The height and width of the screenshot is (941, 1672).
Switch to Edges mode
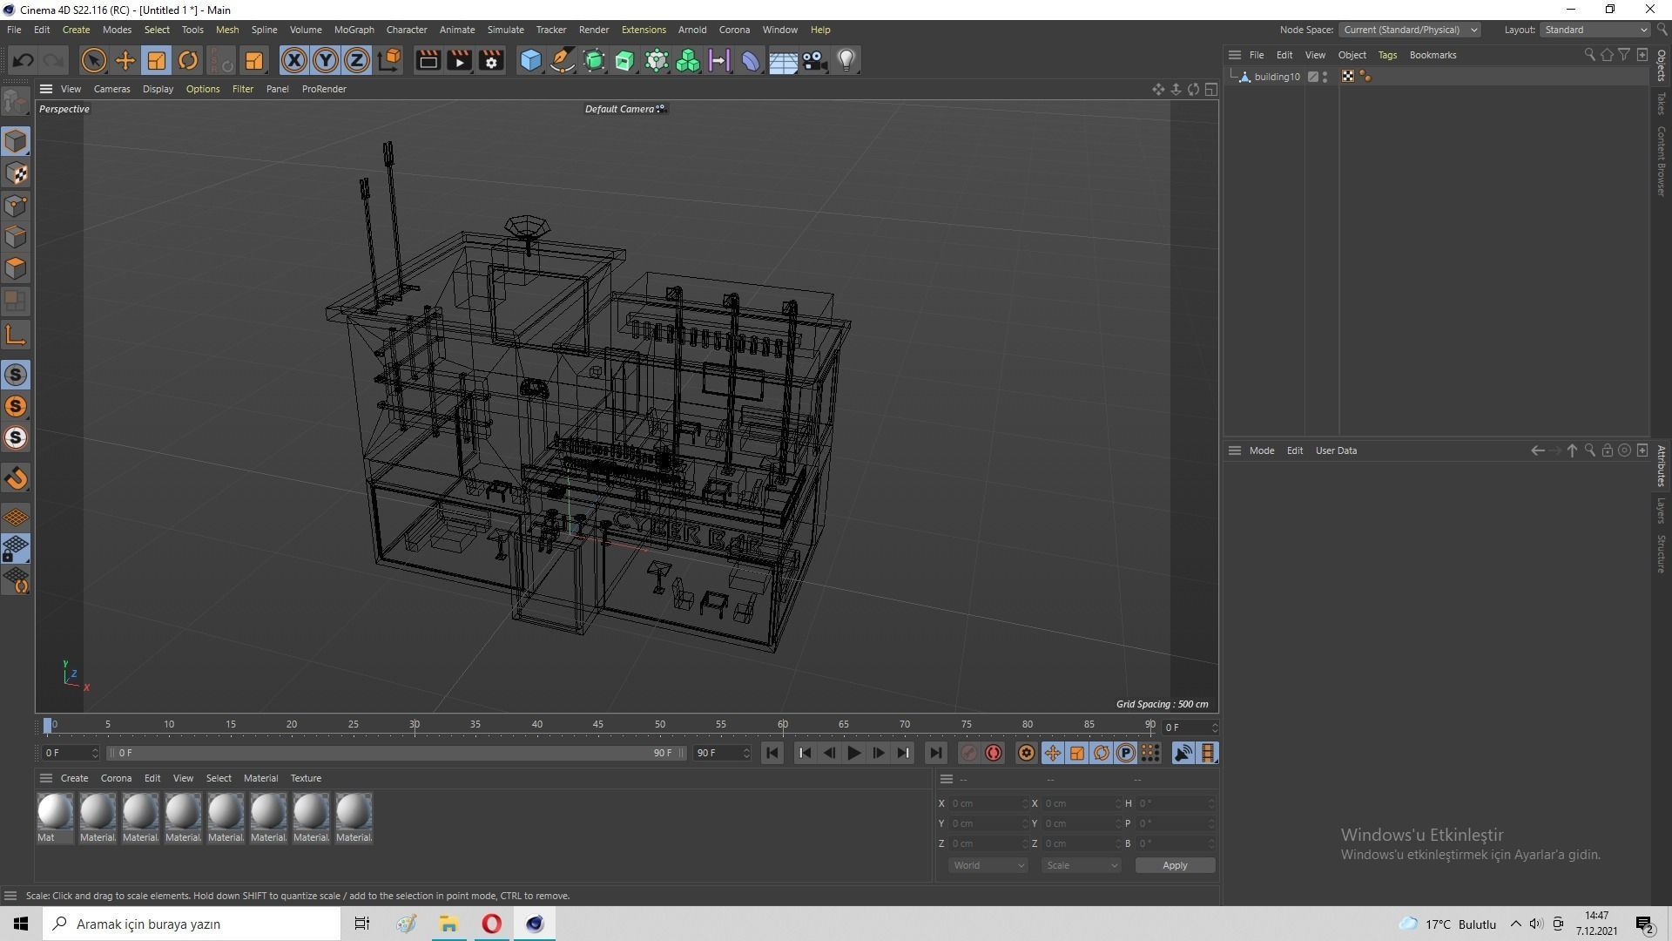(16, 237)
